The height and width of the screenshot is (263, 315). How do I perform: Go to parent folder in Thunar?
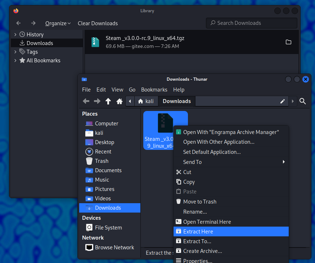click(x=108, y=101)
